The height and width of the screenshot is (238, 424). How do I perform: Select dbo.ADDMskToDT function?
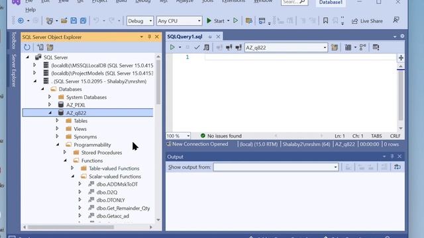(x=117, y=184)
